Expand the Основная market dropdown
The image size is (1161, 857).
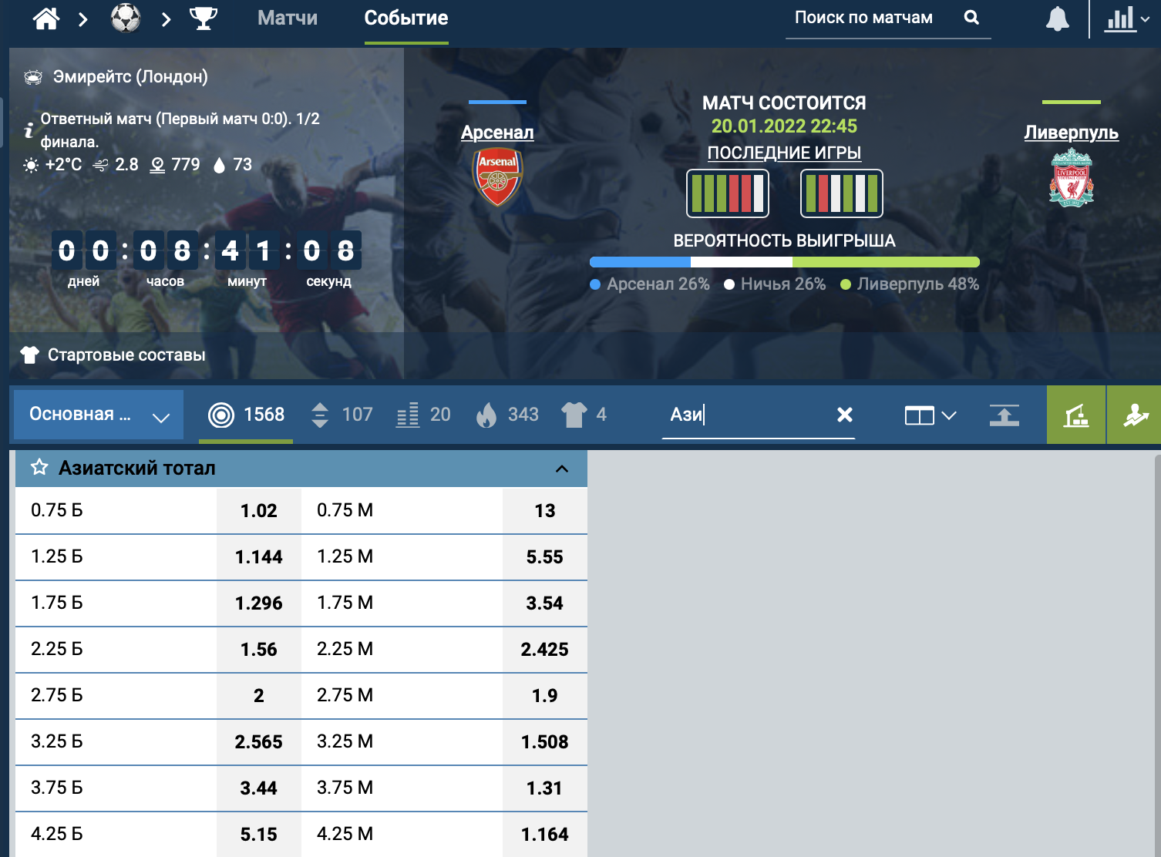point(99,415)
